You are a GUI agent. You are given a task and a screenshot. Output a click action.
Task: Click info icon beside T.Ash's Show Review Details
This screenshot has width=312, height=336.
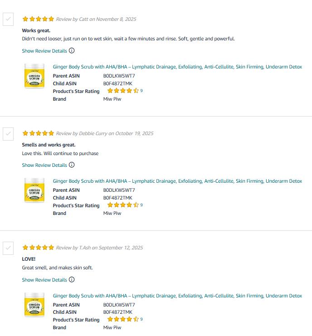(x=72, y=280)
